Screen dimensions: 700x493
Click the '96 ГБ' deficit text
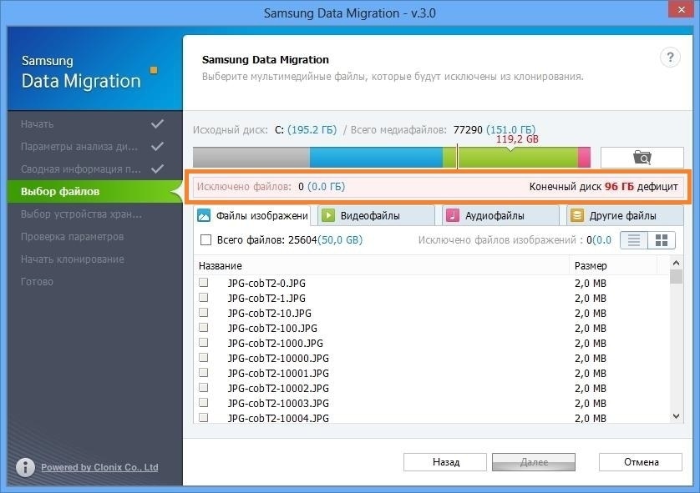point(619,187)
